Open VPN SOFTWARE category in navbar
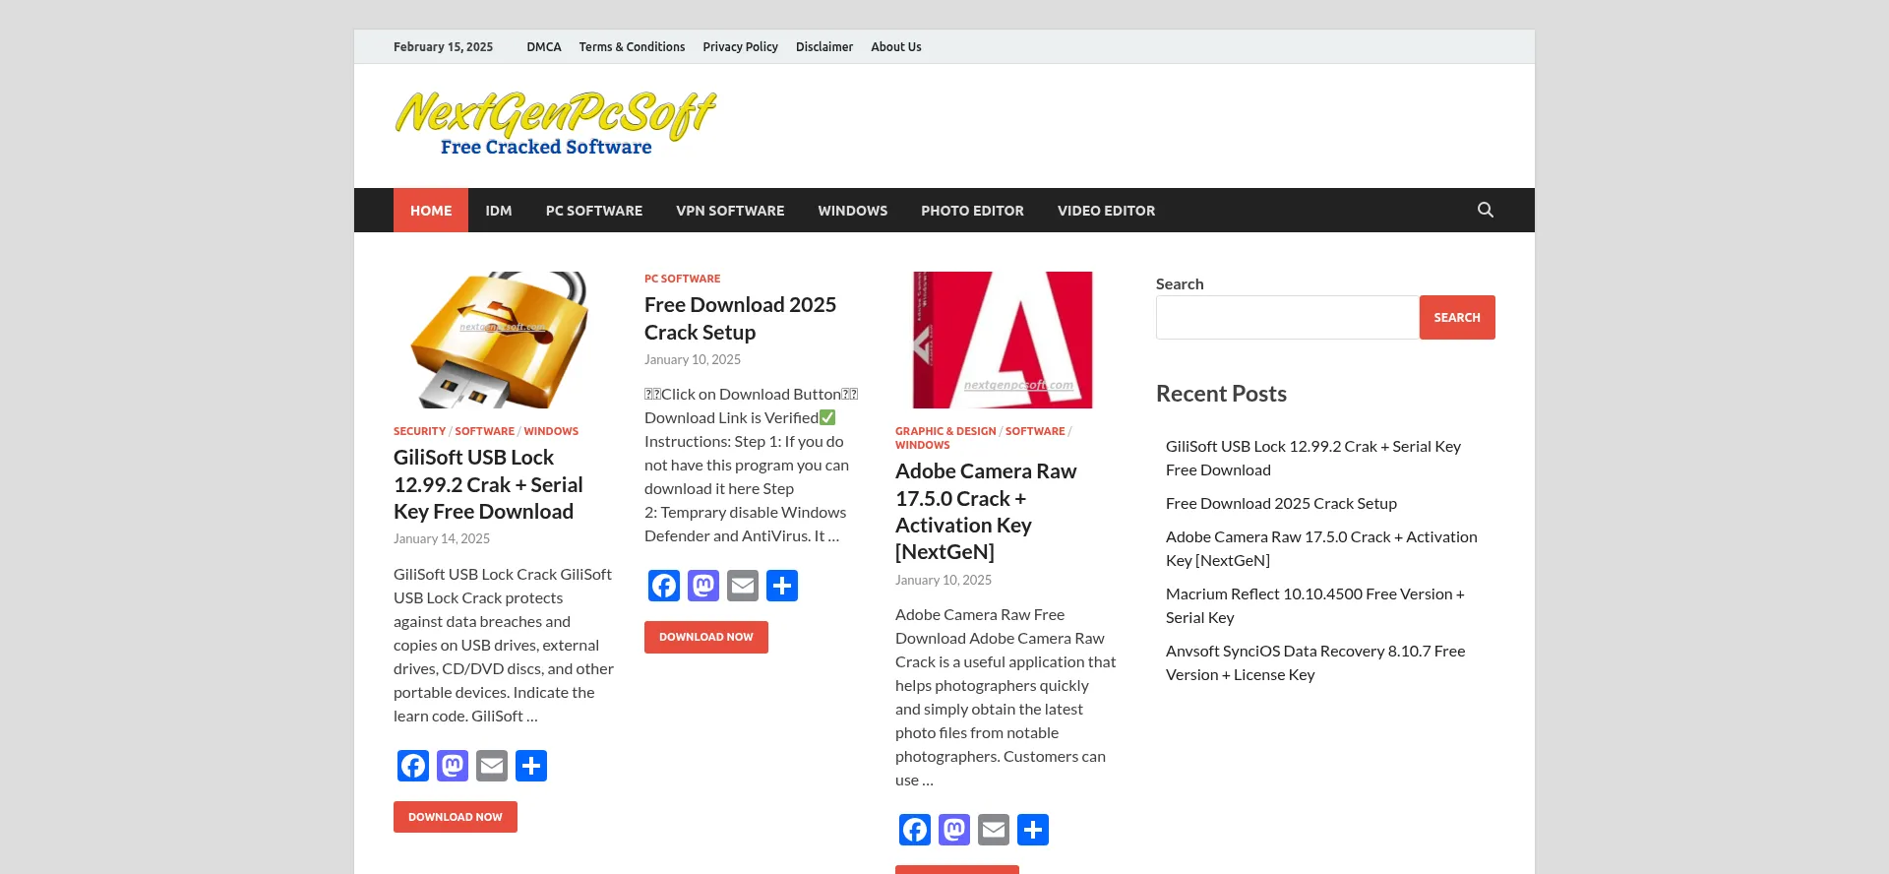The width and height of the screenshot is (1889, 874). (730, 211)
